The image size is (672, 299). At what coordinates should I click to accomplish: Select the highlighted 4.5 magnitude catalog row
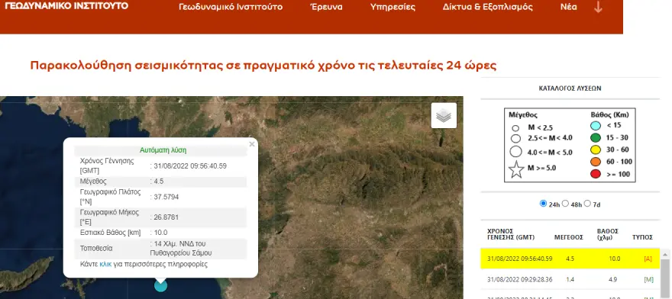tap(570, 259)
